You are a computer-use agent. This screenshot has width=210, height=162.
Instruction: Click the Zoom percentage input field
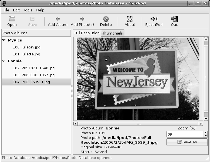pyautogui.click(x=185, y=134)
